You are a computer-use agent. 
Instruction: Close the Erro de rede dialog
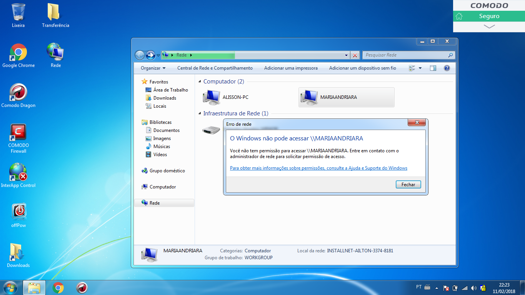pos(417,123)
